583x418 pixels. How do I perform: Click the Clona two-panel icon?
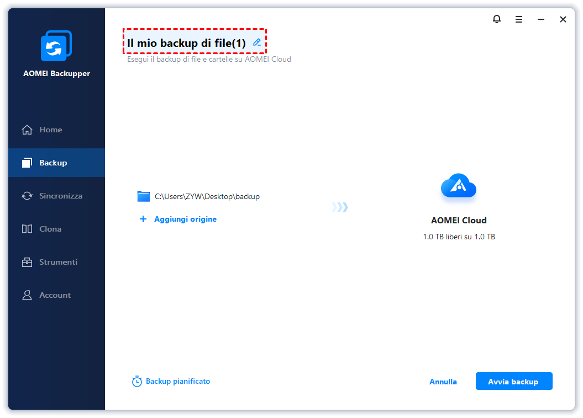pyautogui.click(x=27, y=229)
